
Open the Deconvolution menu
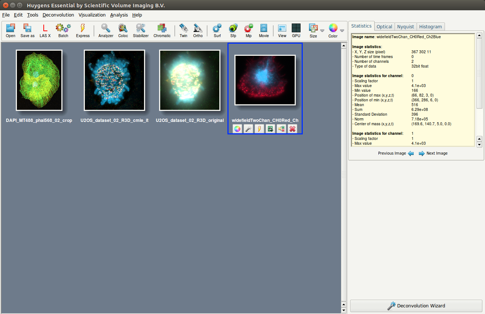(x=58, y=15)
